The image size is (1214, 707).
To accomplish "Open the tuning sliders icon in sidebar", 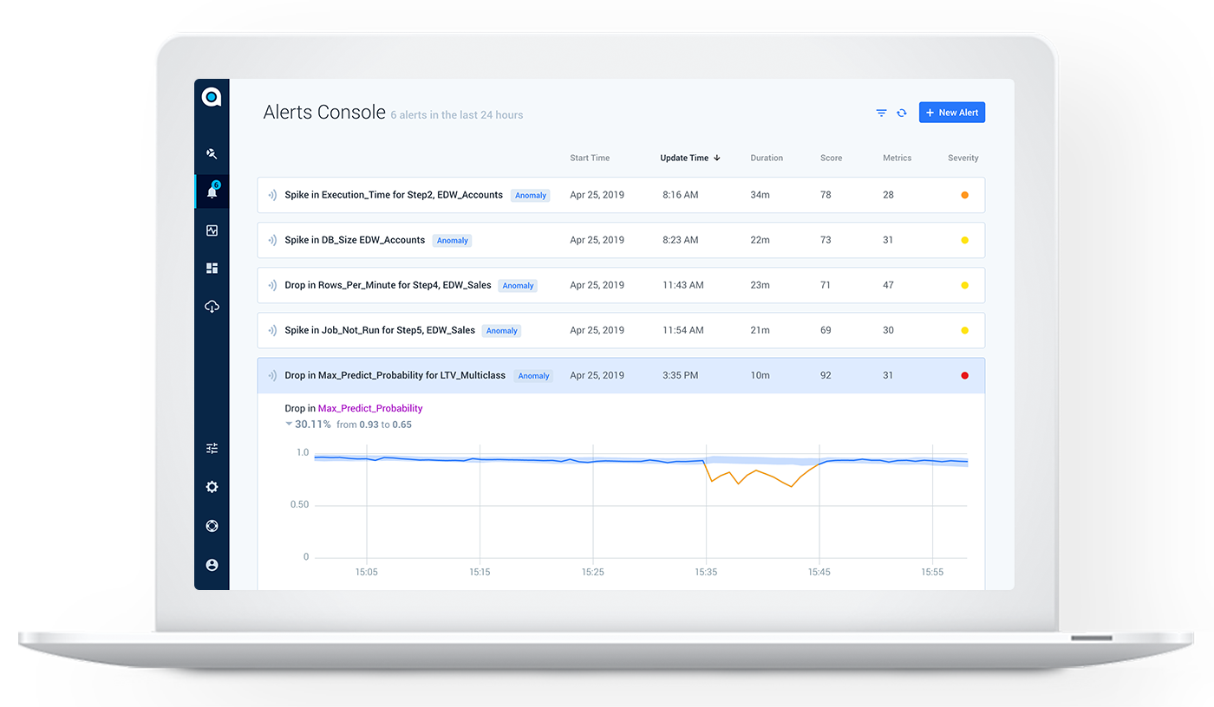I will point(212,448).
